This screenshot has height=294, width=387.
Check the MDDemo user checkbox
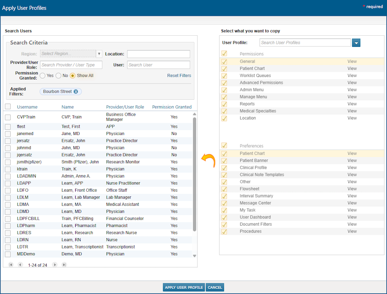click(8, 254)
